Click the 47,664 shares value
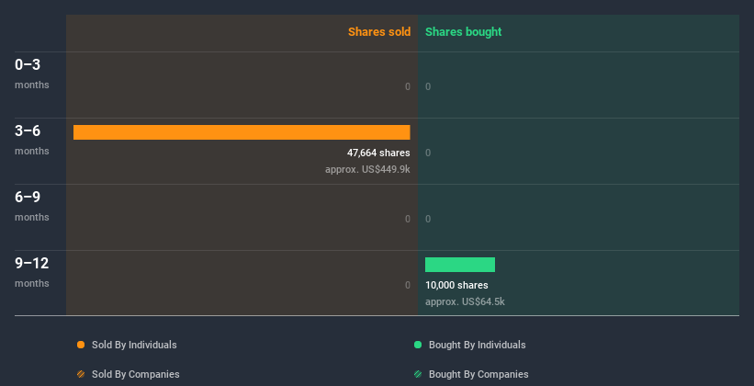The width and height of the screenshot is (754, 386). tap(378, 153)
